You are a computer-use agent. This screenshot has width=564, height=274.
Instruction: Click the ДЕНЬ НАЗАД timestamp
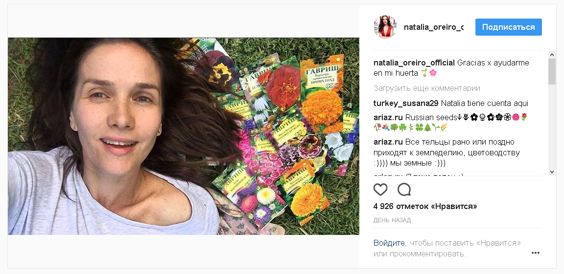(x=392, y=220)
